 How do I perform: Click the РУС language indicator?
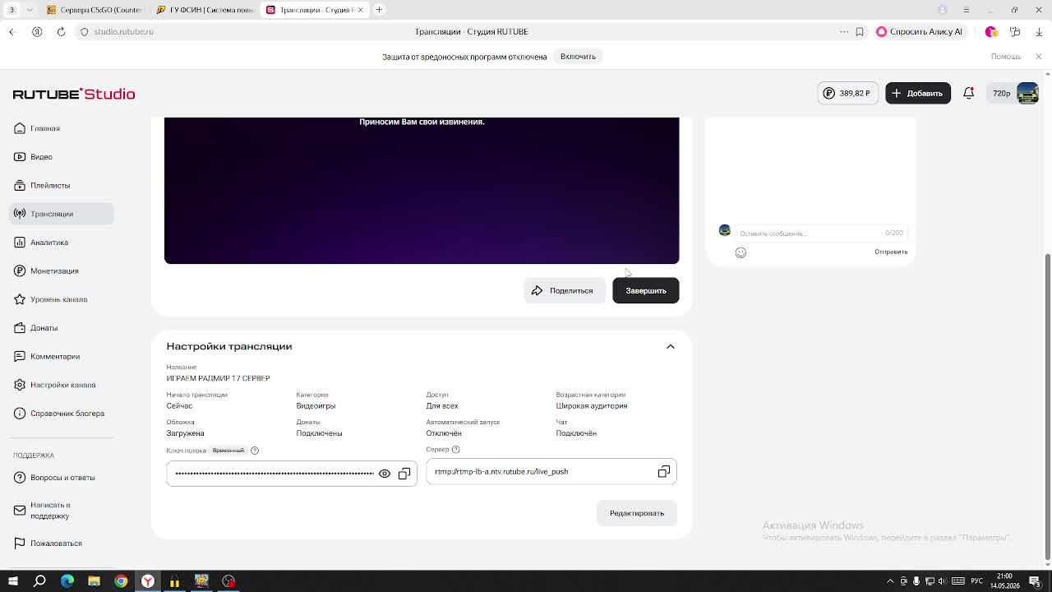(x=977, y=581)
